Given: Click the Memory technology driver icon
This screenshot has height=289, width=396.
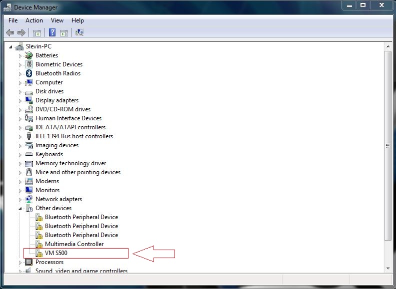Looking at the screenshot, I should pyautogui.click(x=29, y=164).
